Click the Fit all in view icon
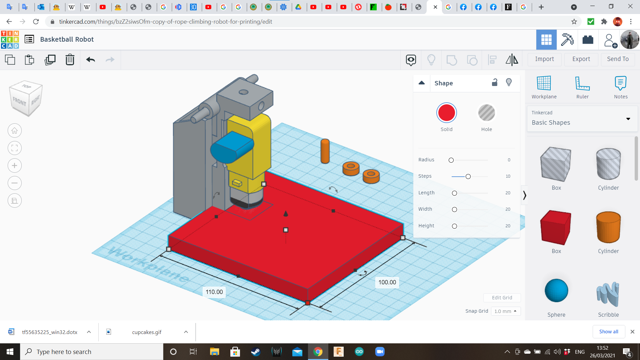This screenshot has height=360, width=640. (x=15, y=148)
